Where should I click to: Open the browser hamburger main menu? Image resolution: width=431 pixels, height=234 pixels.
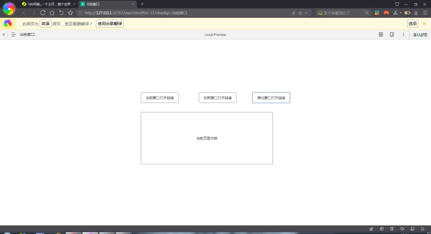pyautogui.click(x=425, y=13)
